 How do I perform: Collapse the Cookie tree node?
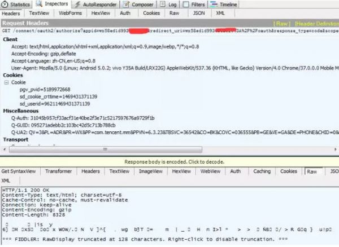pos(6,82)
